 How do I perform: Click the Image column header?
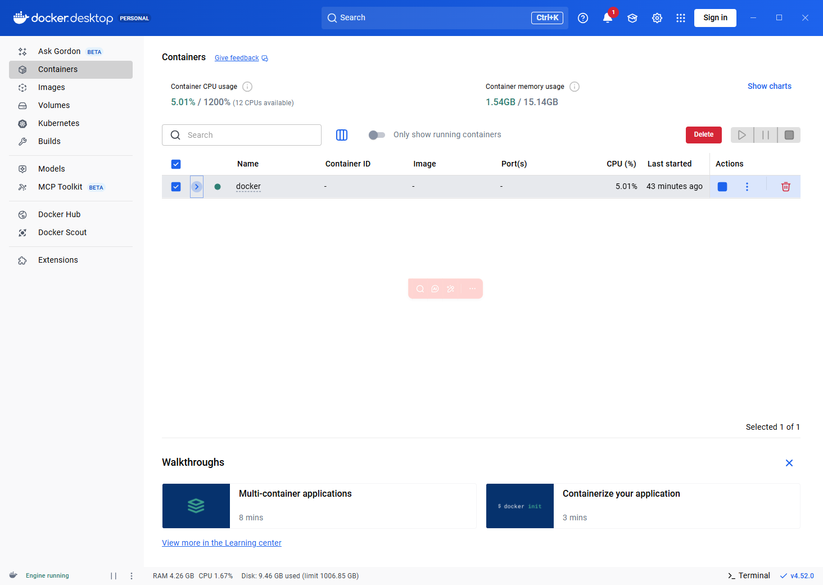pyautogui.click(x=424, y=164)
